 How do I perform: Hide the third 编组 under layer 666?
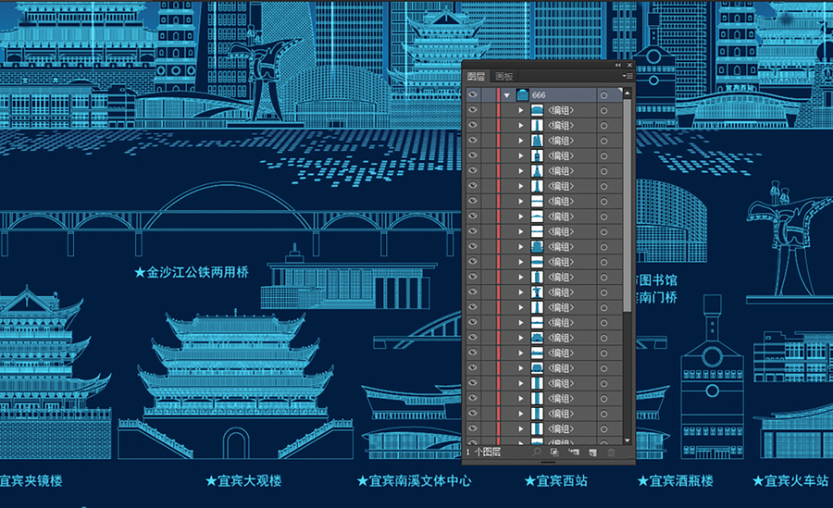point(472,141)
